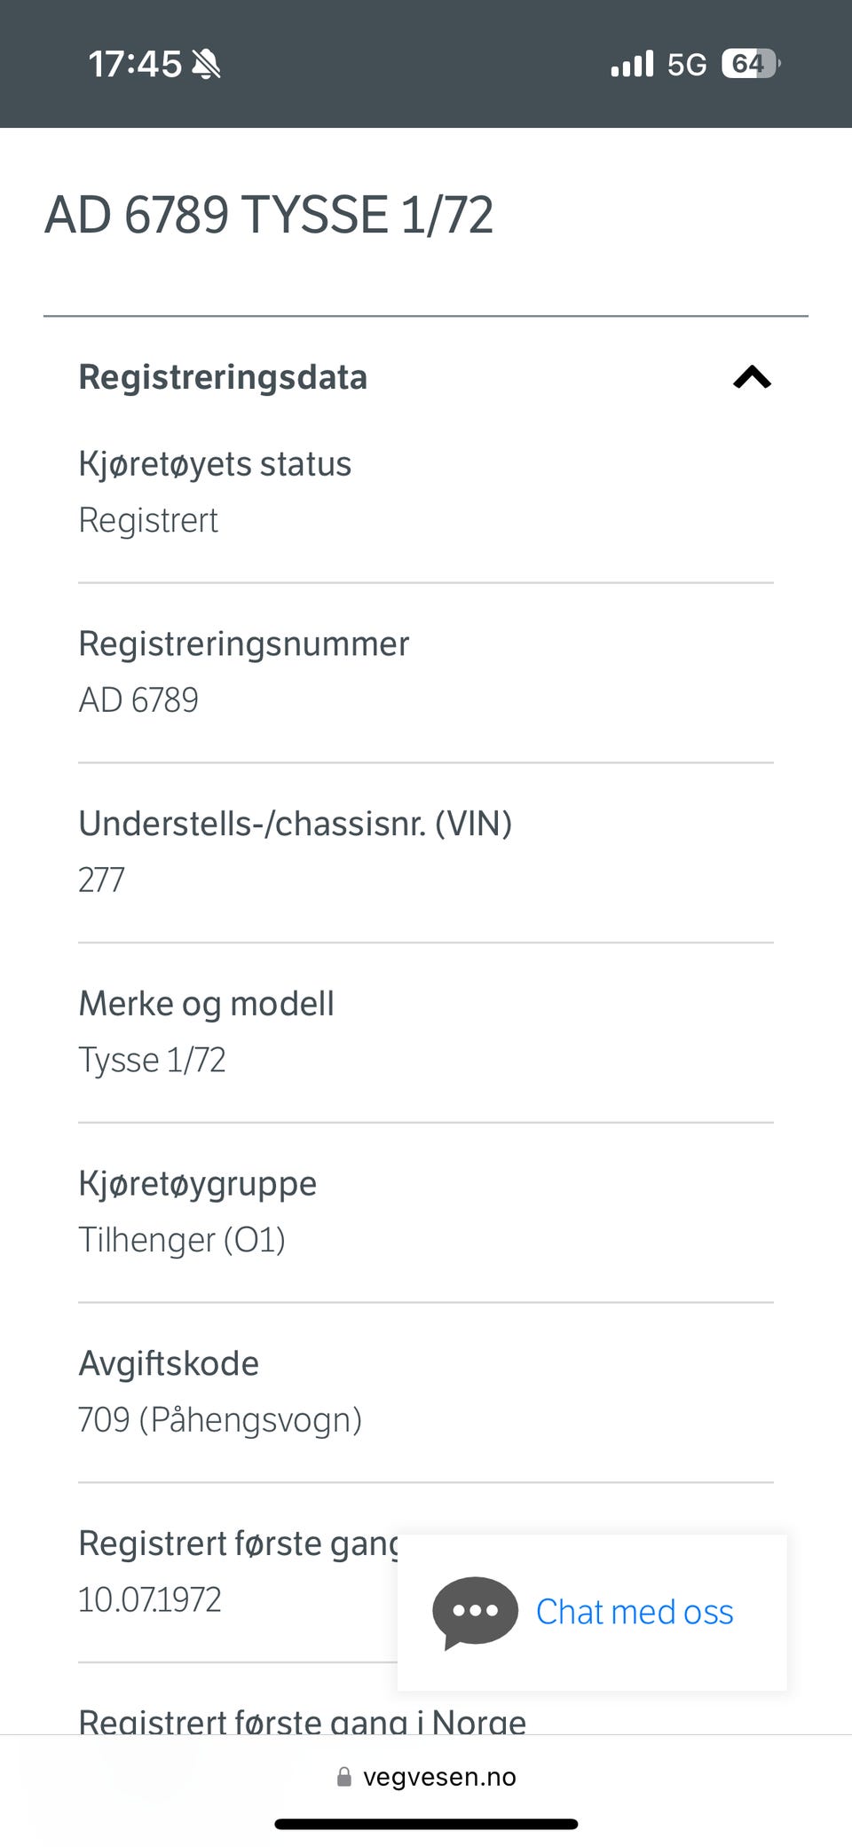The width and height of the screenshot is (852, 1847).
Task: Tap the 17:45 clock in status bar
Action: (x=134, y=64)
